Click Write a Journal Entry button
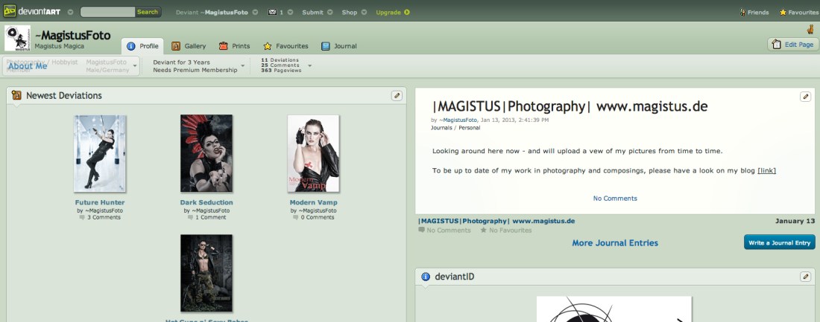The width and height of the screenshot is (820, 322). [x=779, y=242]
